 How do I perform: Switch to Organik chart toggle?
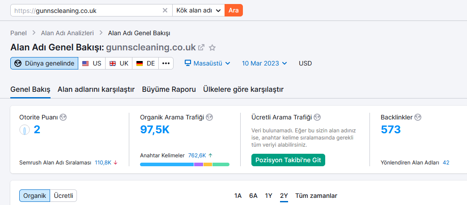[x=34, y=196]
